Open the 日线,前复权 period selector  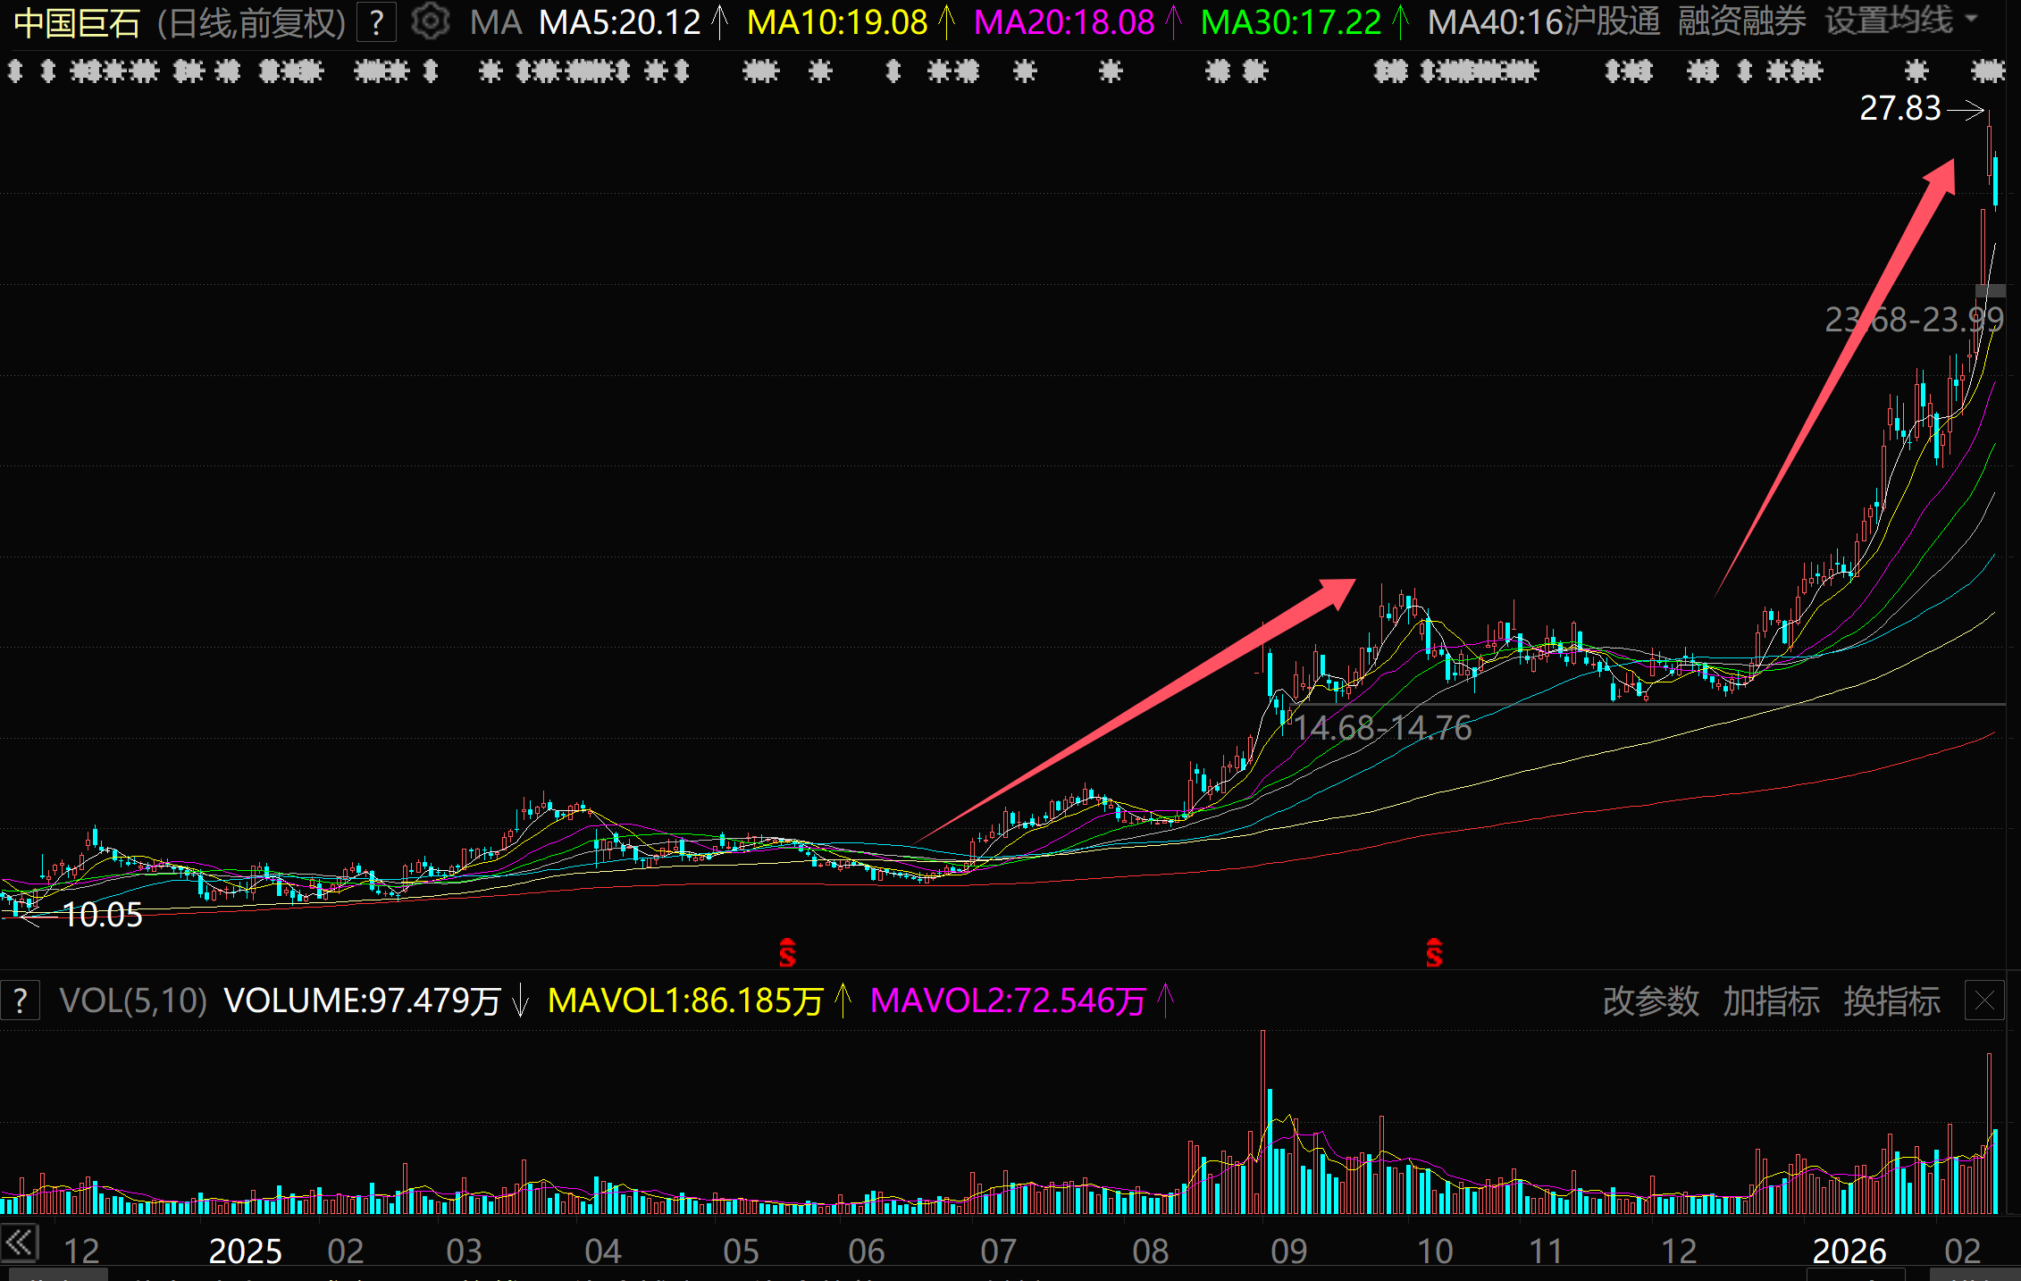click(251, 22)
